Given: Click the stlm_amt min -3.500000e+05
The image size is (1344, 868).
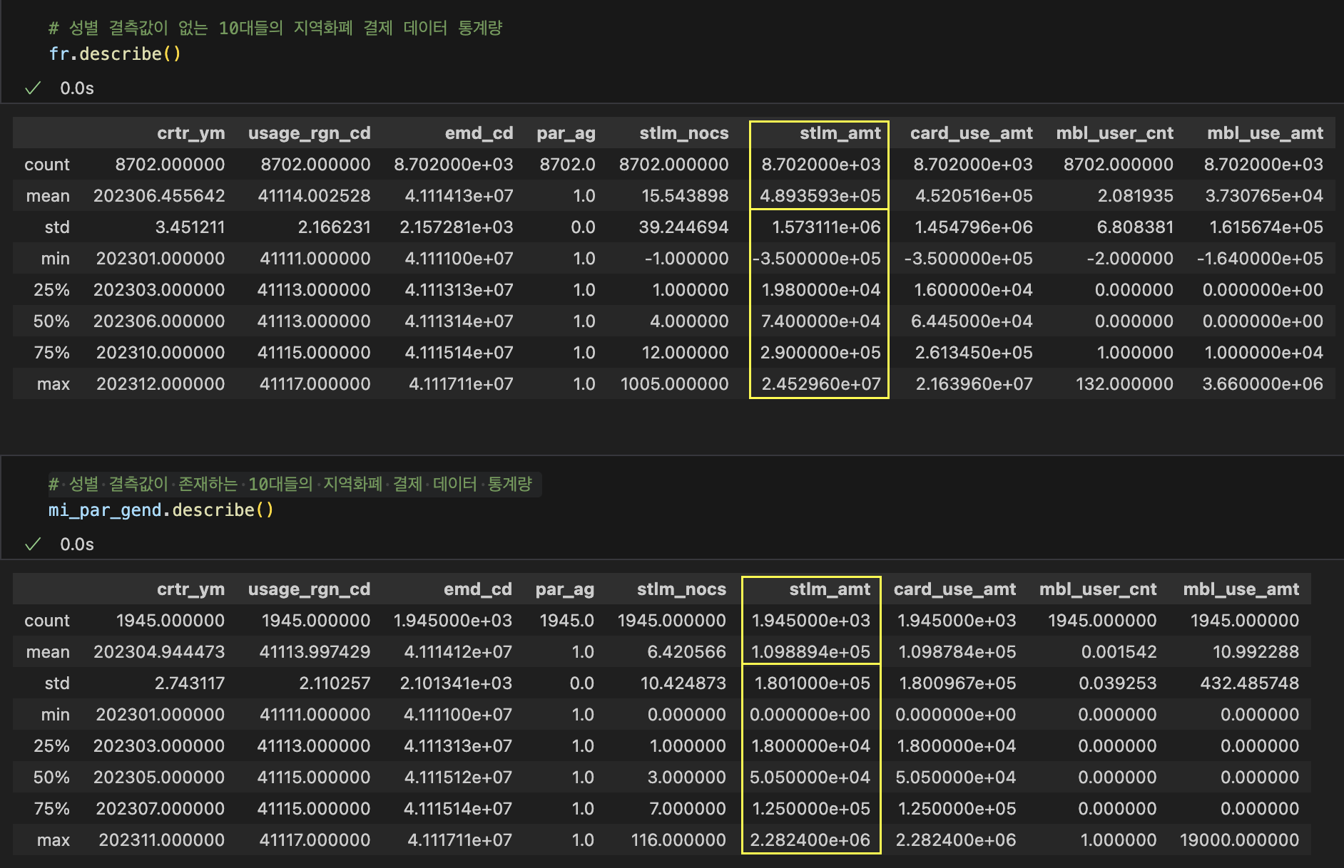Looking at the screenshot, I should click(x=818, y=259).
